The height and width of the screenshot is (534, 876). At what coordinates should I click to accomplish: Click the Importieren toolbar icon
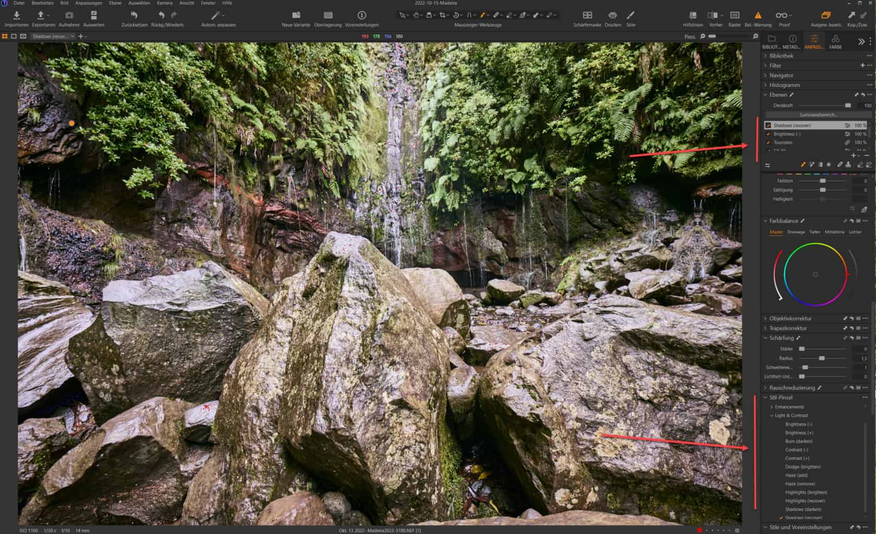click(16, 15)
